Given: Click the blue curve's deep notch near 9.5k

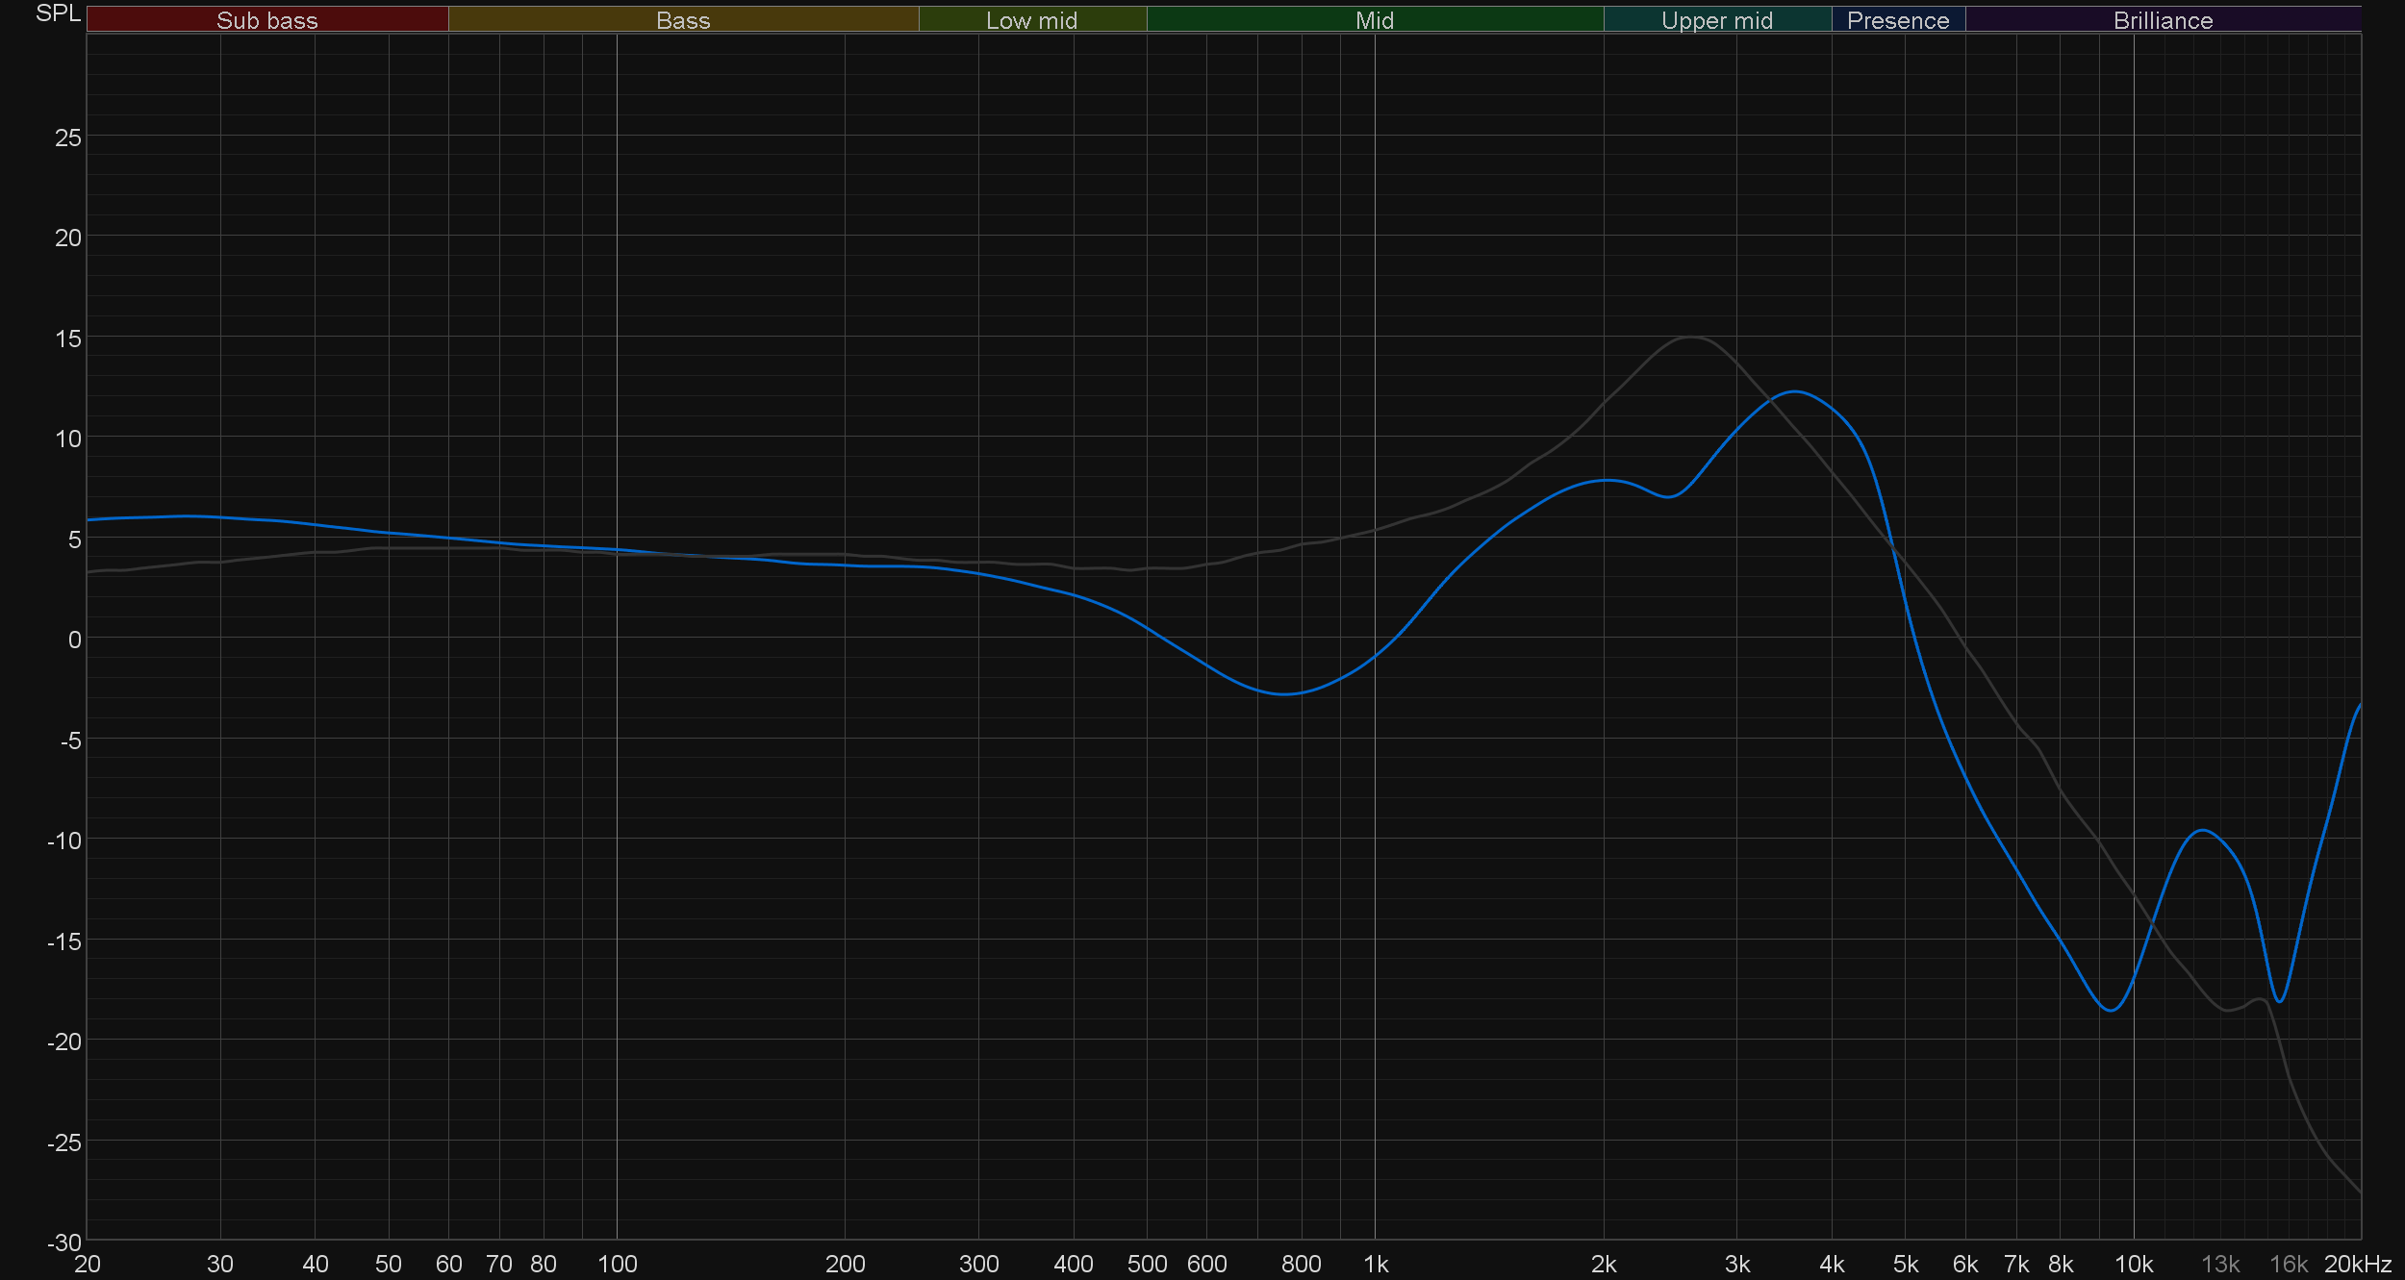Looking at the screenshot, I should (2111, 1011).
